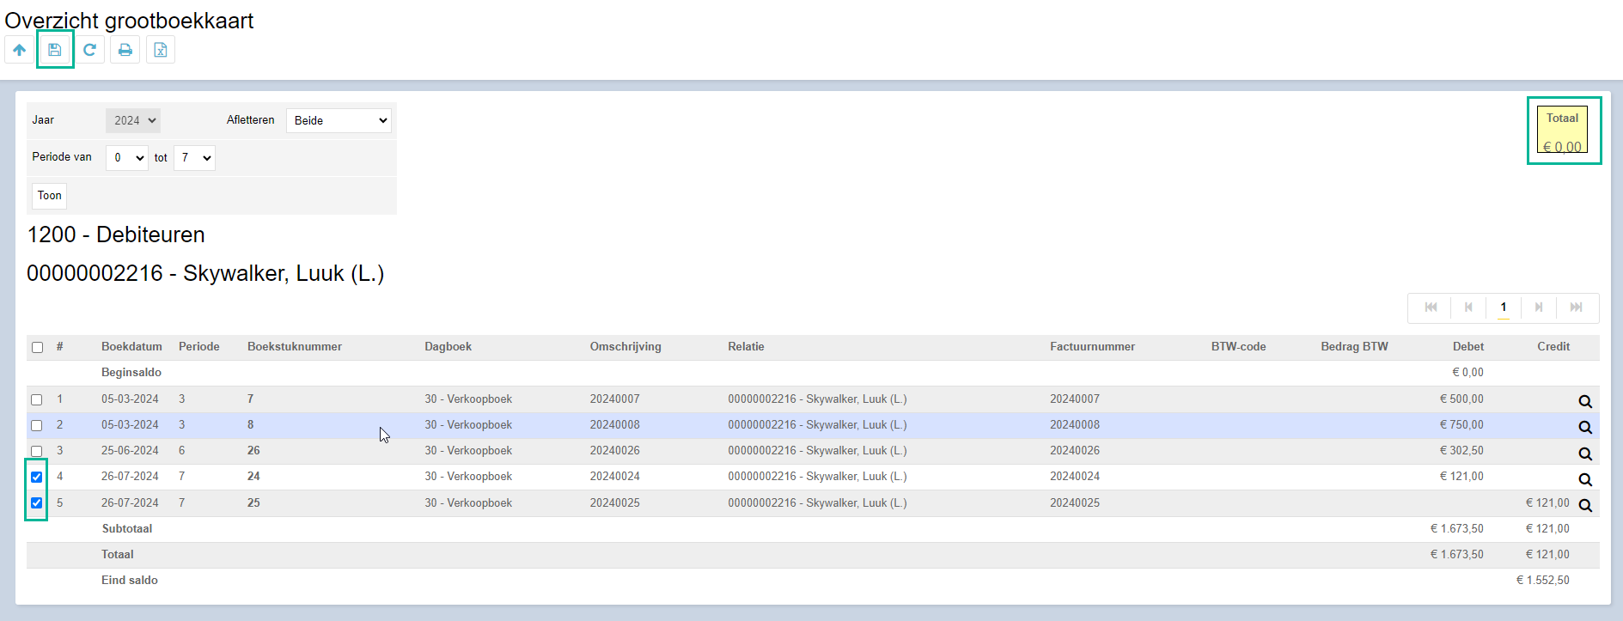
Task: Sort by Periode column header
Action: pyautogui.click(x=199, y=347)
